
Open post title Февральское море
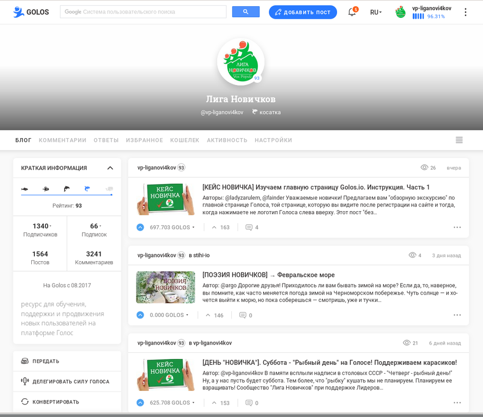tap(268, 275)
